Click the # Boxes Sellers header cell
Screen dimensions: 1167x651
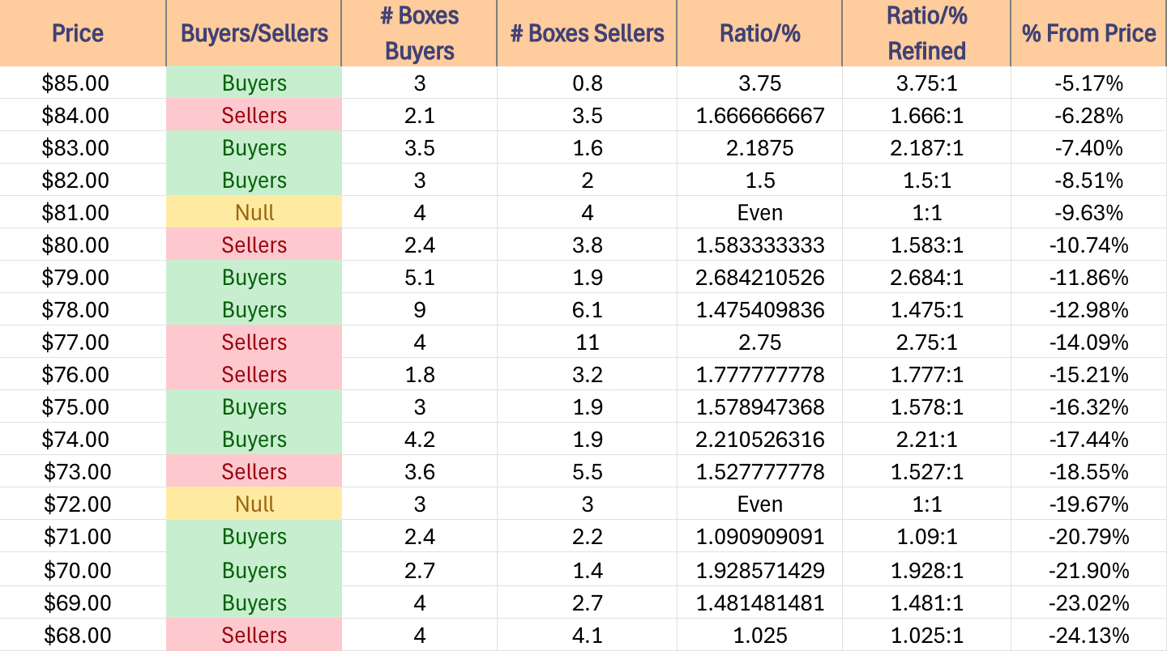click(587, 33)
